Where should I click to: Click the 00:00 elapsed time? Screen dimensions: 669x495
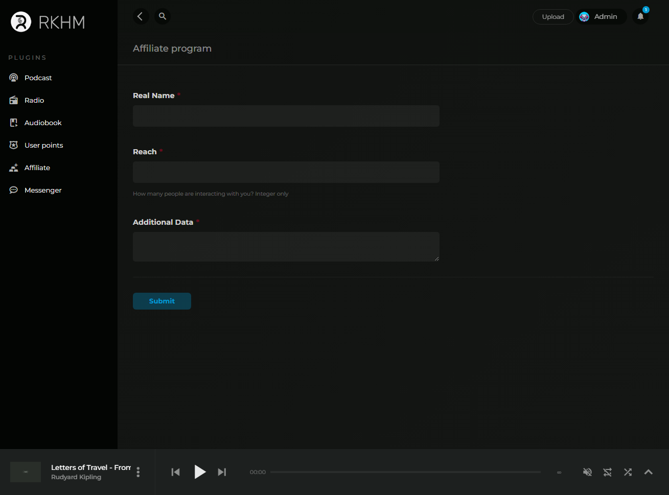coord(258,472)
